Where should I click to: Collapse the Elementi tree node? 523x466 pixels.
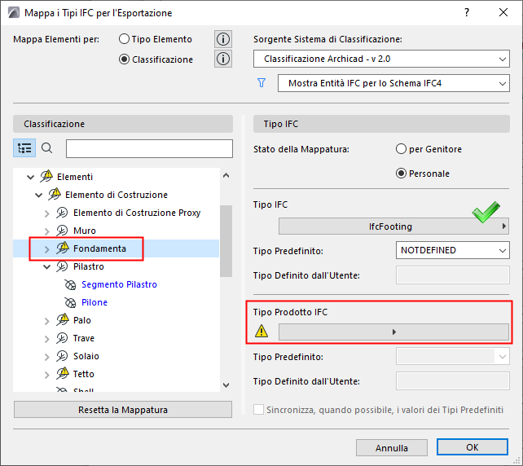coord(30,177)
